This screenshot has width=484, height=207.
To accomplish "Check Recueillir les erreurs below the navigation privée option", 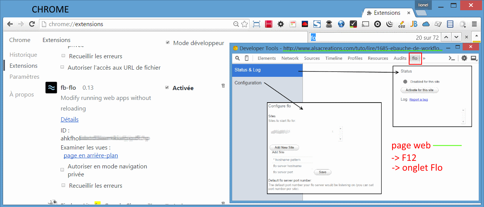I will coord(63,185).
